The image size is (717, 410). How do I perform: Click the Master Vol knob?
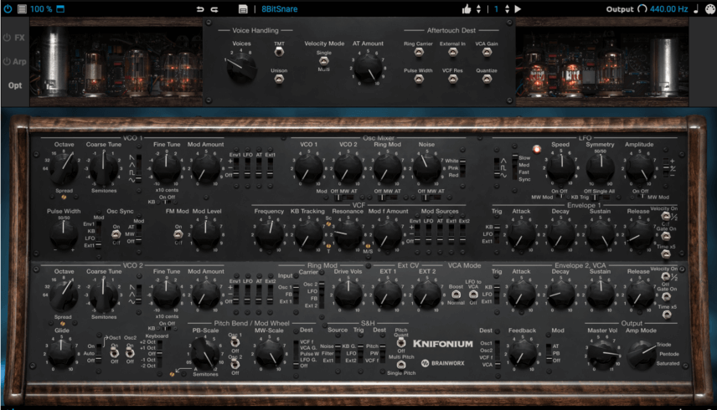[603, 356]
